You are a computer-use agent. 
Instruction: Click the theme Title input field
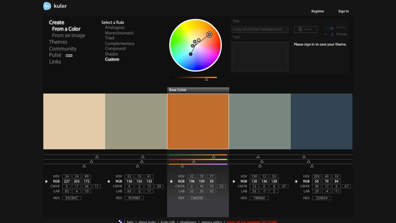click(x=260, y=29)
